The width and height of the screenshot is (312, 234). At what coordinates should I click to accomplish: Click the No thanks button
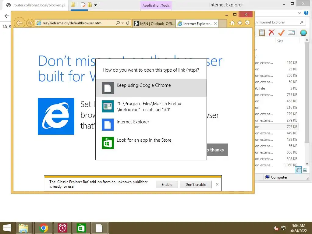click(217, 150)
